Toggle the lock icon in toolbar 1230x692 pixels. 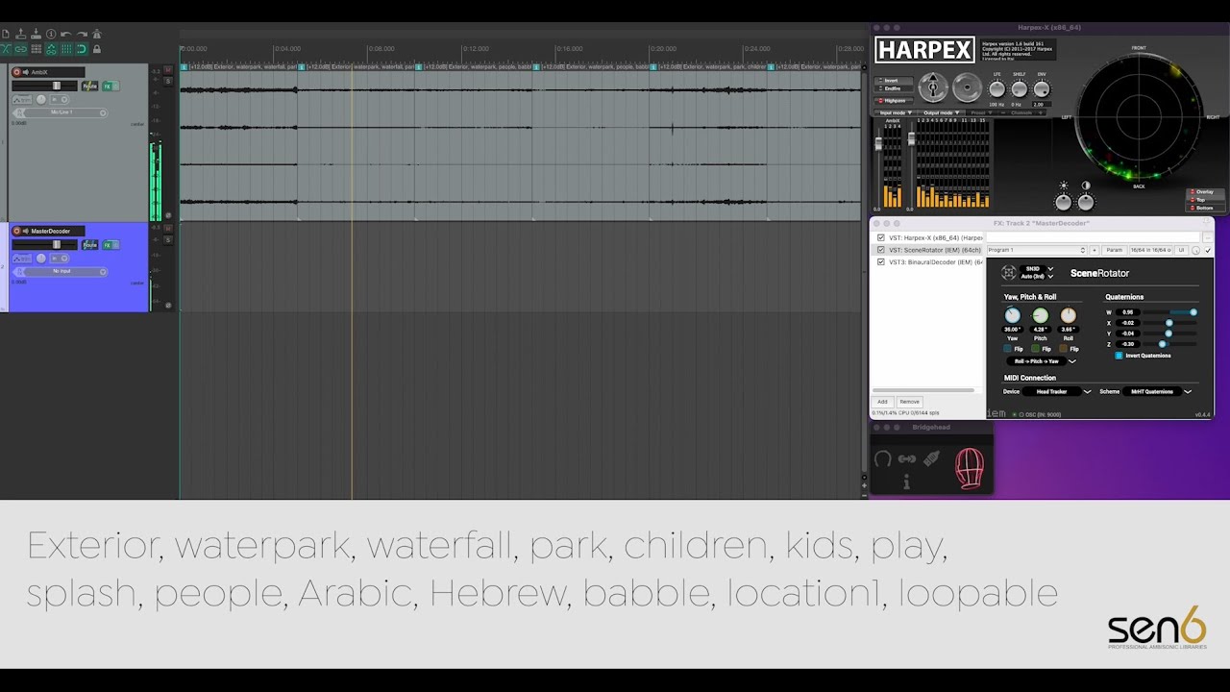pos(96,49)
